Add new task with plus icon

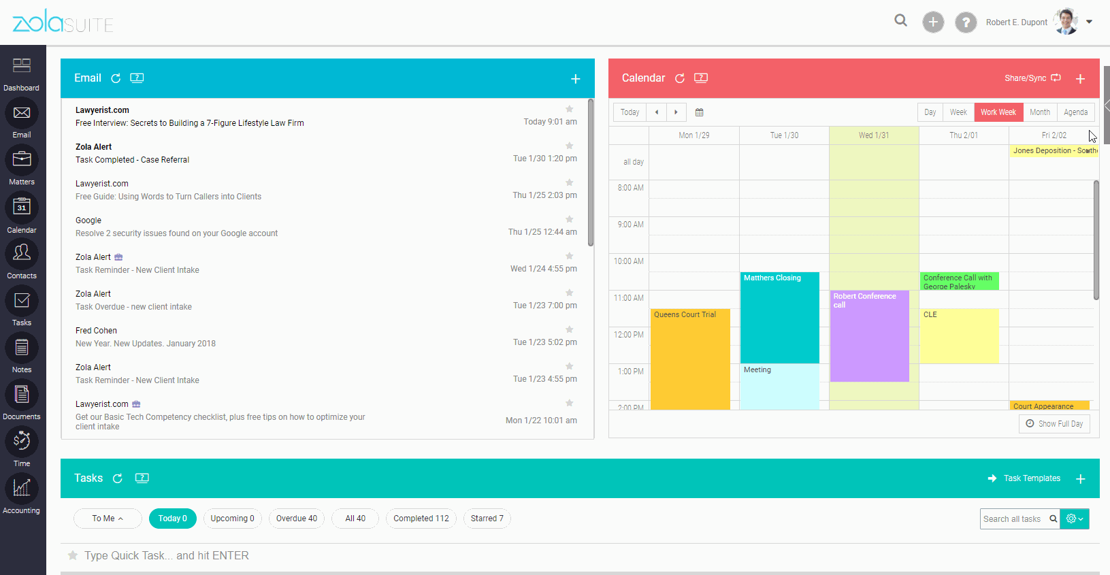point(1080,479)
